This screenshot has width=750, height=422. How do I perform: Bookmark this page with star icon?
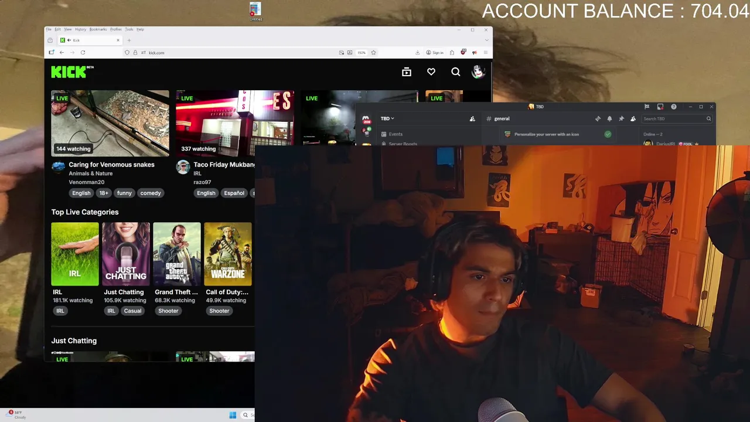pyautogui.click(x=373, y=53)
